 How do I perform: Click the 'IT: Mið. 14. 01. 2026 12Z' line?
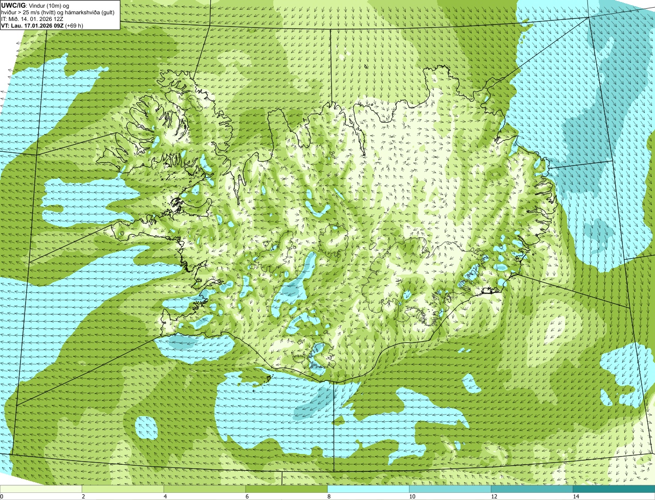[32, 18]
